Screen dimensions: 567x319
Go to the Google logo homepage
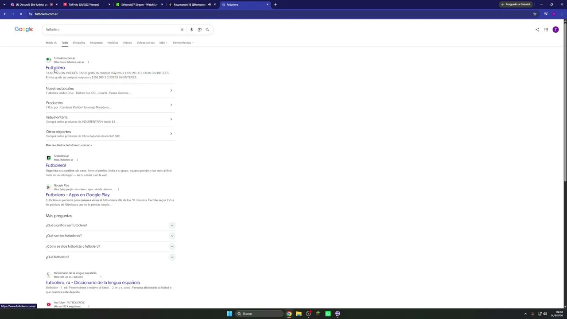23,29
